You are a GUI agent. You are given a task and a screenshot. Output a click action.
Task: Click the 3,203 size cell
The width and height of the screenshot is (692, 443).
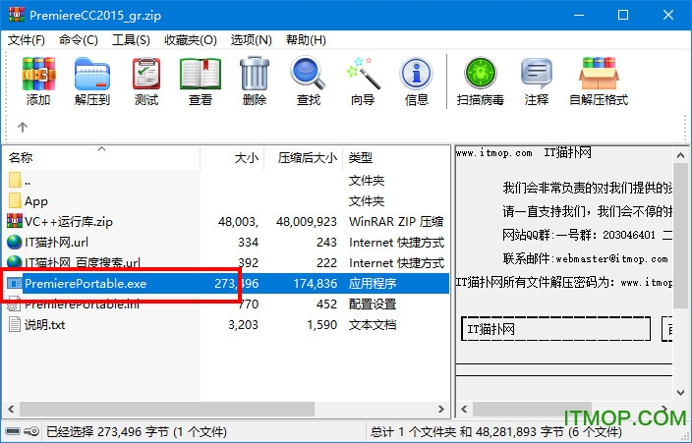tap(243, 325)
